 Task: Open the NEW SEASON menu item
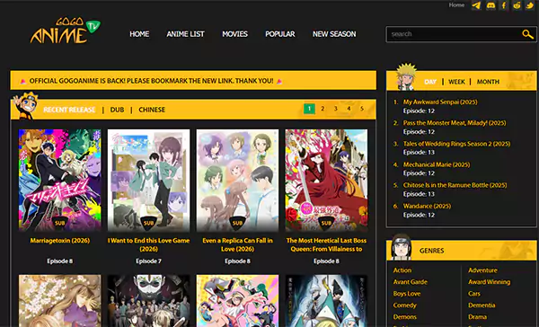[334, 34]
